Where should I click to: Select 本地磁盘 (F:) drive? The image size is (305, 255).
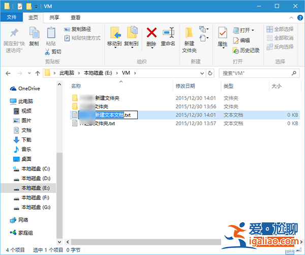point(32,197)
